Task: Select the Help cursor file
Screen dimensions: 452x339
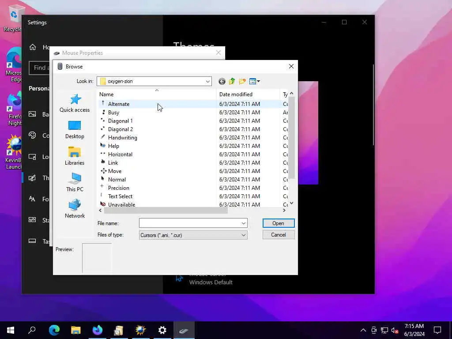Action: pyautogui.click(x=158, y=146)
